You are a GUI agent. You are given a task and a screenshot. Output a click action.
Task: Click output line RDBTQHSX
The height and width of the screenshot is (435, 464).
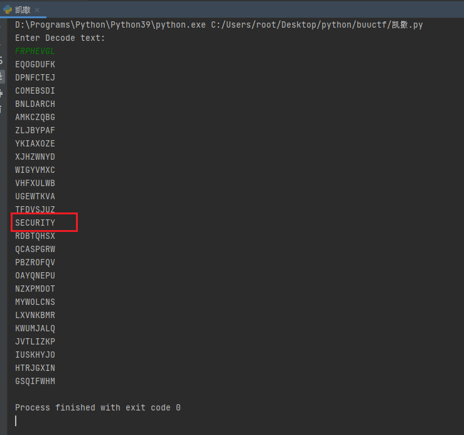click(35, 236)
